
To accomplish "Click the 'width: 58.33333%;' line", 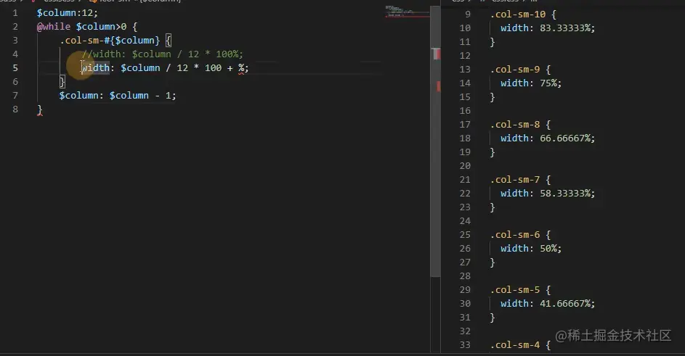I will pos(548,194).
